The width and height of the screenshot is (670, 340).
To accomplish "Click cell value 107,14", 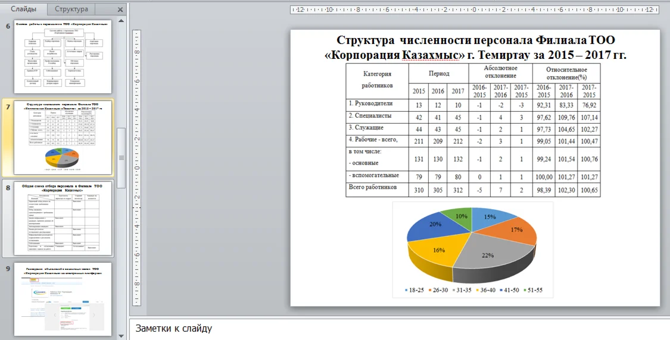I will point(589,117).
